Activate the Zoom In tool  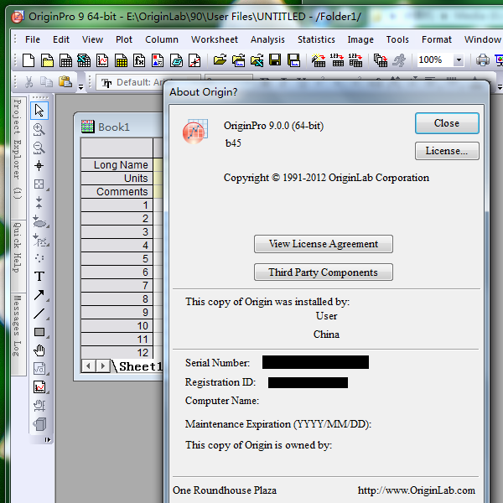pos(39,129)
